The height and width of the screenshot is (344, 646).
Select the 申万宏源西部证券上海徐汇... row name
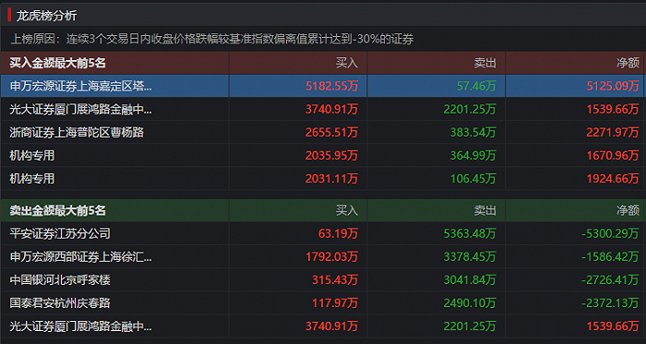pos(81,257)
